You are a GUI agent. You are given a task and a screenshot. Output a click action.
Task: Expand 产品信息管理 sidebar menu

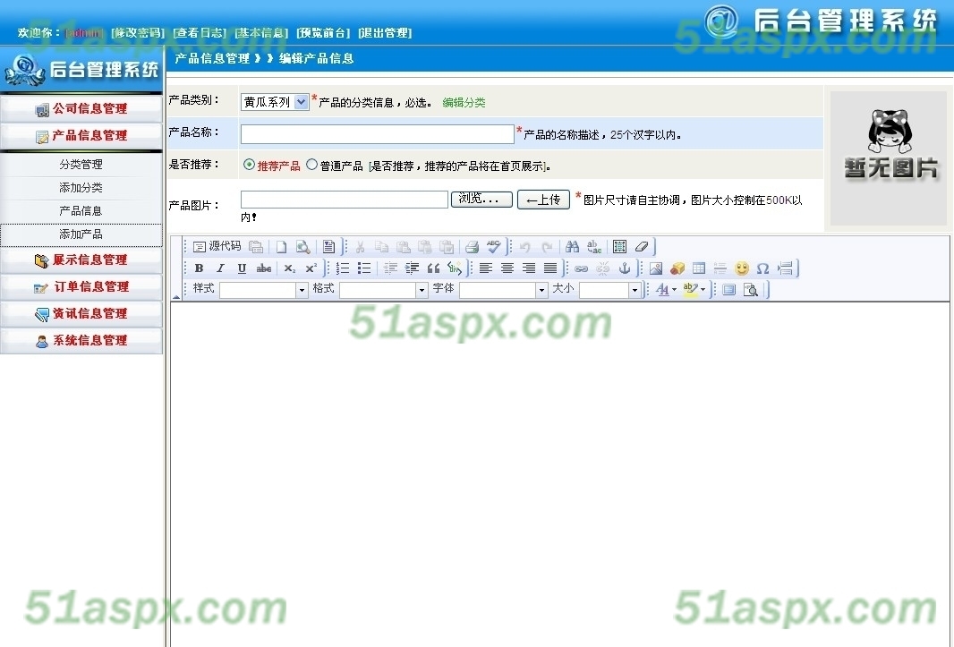pos(81,136)
